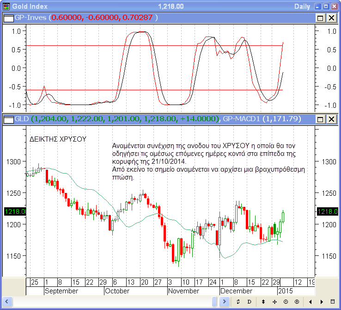Maximize the GP-Inves indicator pane
This screenshot has width=341, height=310.
click(320, 18)
